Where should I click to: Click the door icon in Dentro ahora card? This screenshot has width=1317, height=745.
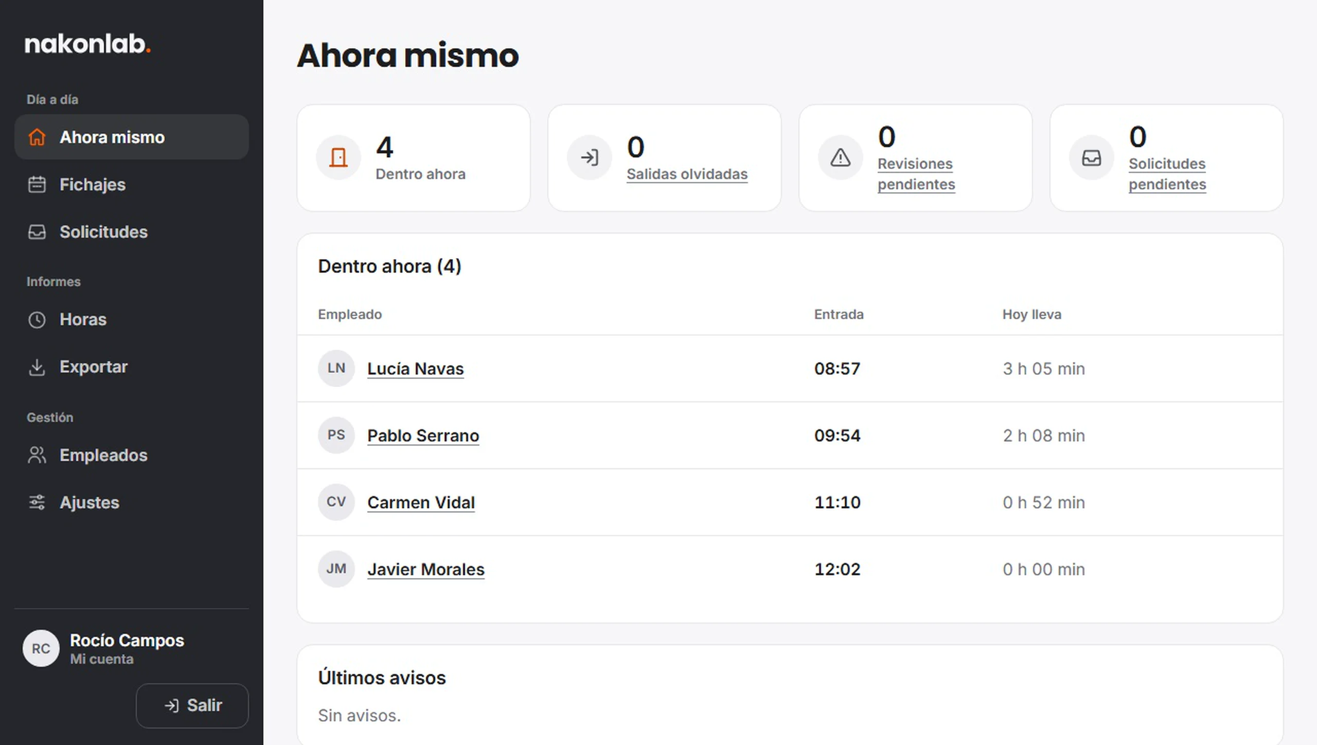(x=338, y=157)
